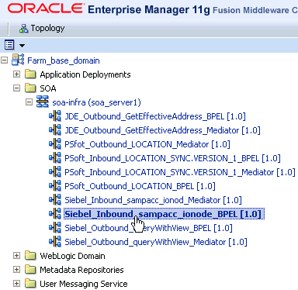Click the WebLogic Domain folder icon
The height and width of the screenshot is (290, 298).
[x=30, y=256]
